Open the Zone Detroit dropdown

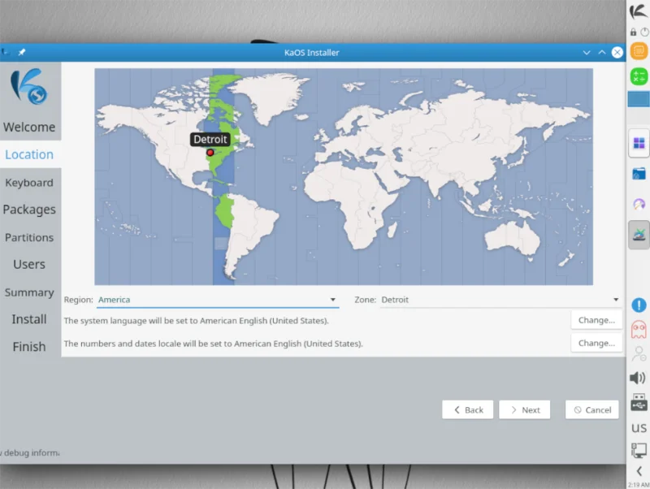point(500,300)
